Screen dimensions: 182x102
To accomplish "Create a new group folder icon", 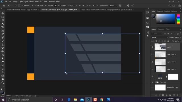I will click(x=170, y=95).
